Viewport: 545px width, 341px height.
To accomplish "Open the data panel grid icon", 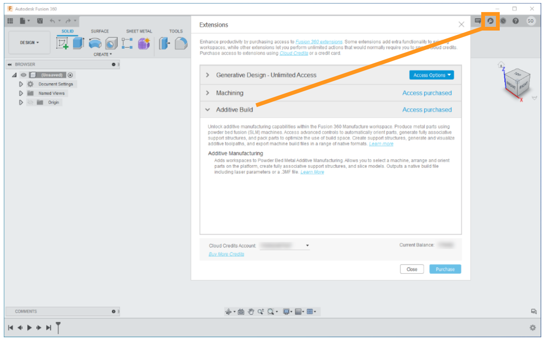I will [10, 21].
